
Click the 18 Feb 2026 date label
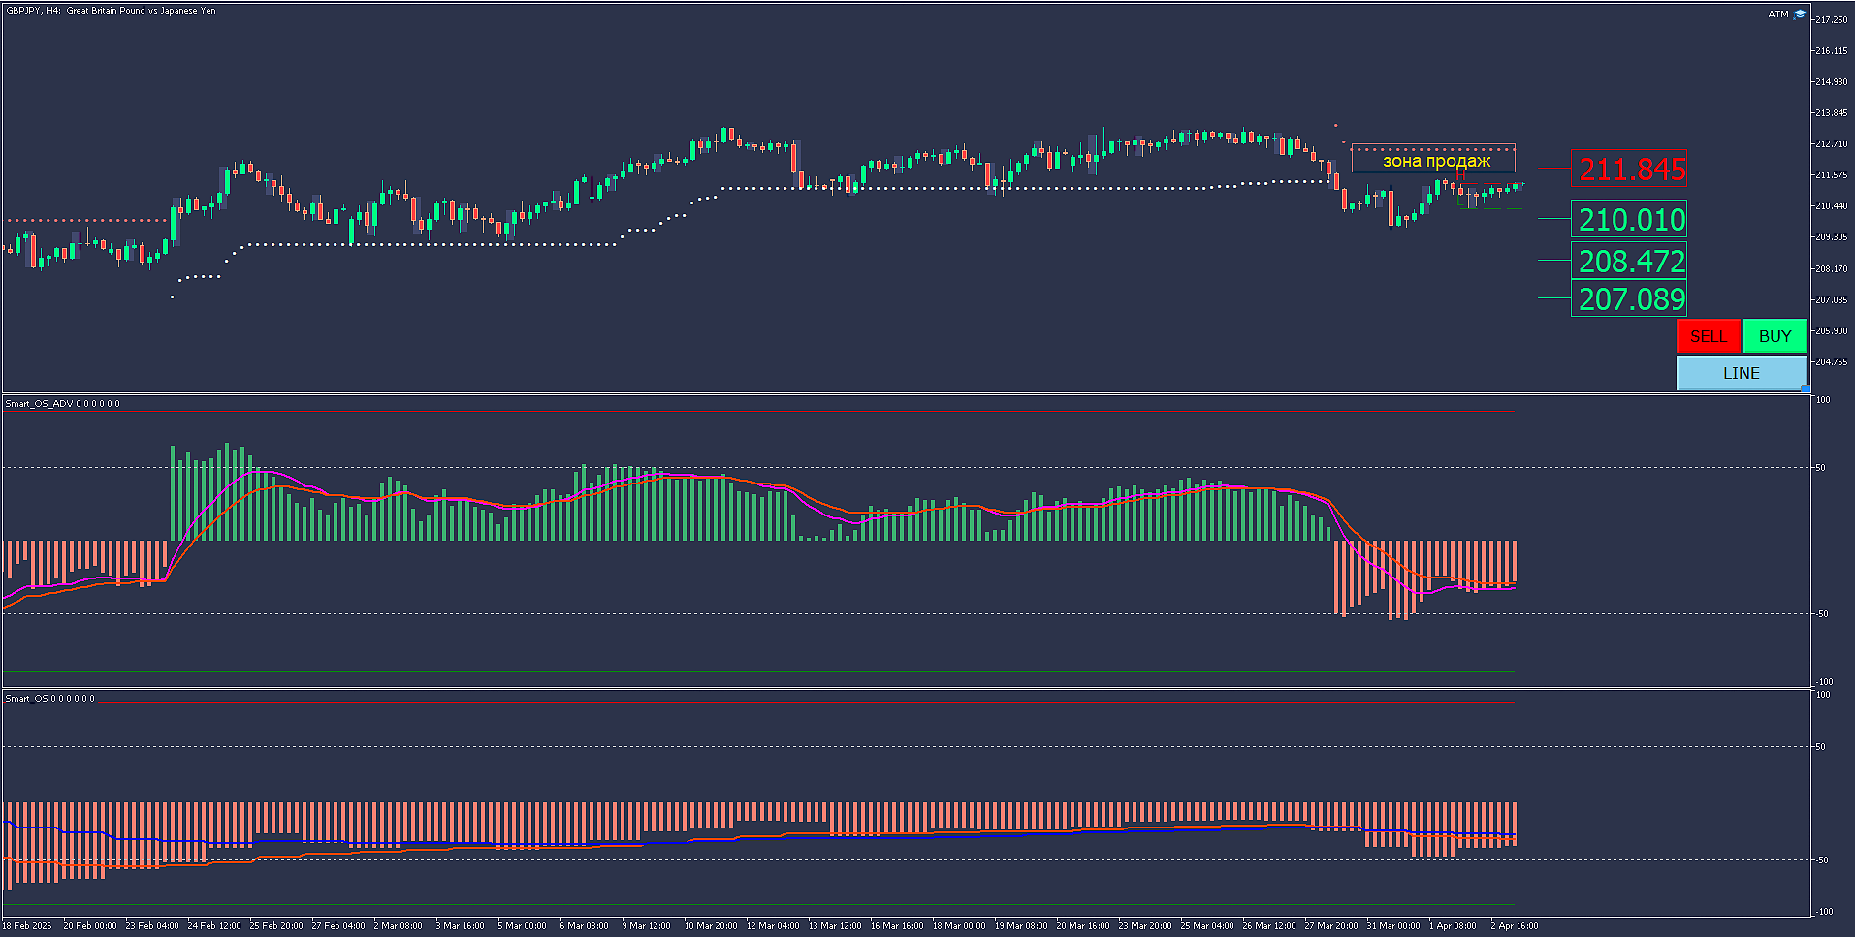[x=27, y=925]
